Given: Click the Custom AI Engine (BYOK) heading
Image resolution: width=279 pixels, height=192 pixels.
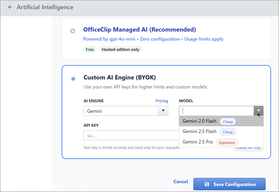Looking at the screenshot, I should pos(120,77).
